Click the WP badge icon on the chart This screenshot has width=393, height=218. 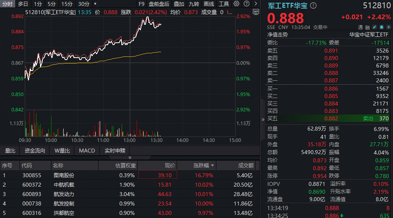click(256, 12)
